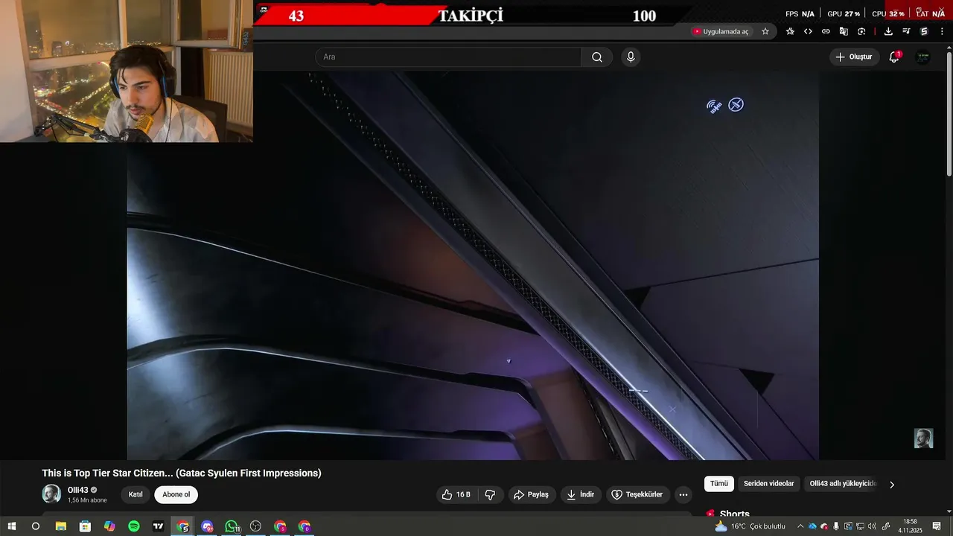Screen dimensions: 953x536
Task: Click the starred bookmarks extension icon
Action: [x=790, y=31]
